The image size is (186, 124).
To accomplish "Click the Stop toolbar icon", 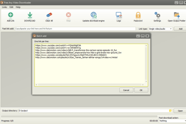I will click(68, 15).
